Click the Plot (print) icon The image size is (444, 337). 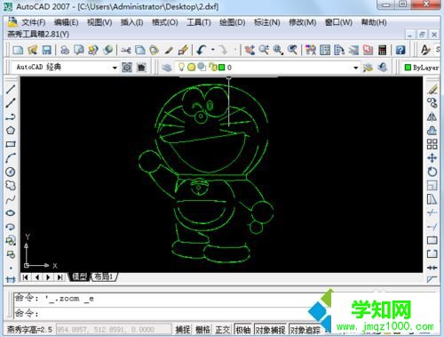(x=65, y=50)
